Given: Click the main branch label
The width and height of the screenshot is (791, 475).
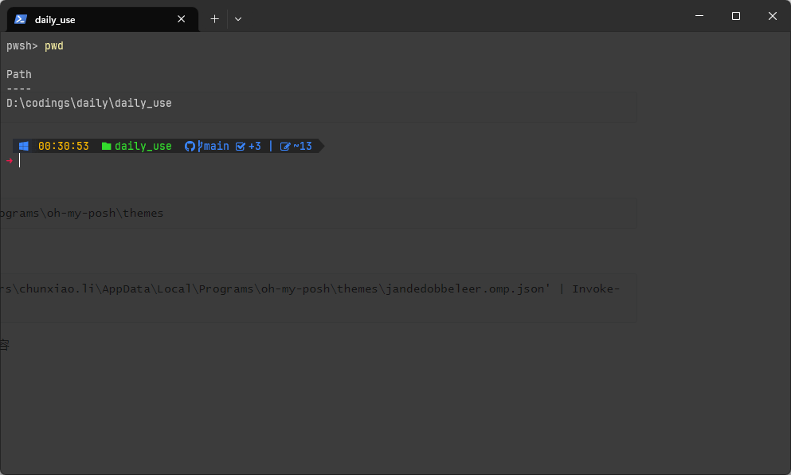Looking at the screenshot, I should point(217,147).
